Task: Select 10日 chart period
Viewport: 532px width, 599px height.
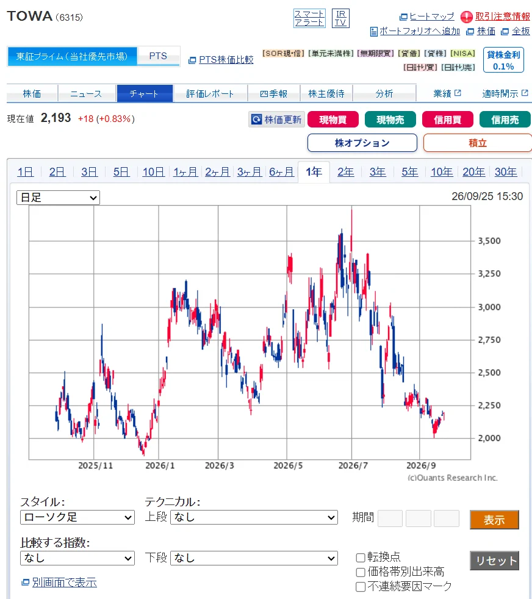Action: click(154, 172)
